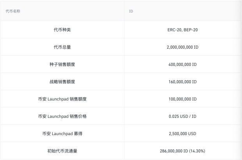Click the empty header area right of ID
This screenshot has width=242, height=160.
[187, 11]
